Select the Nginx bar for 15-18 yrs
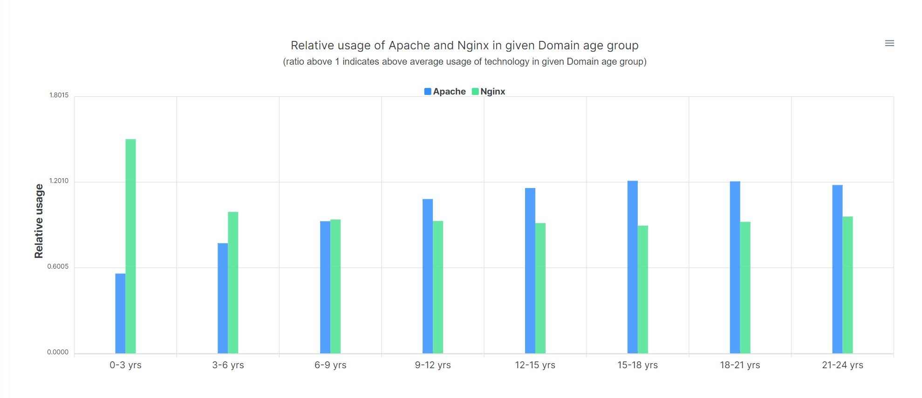 point(643,290)
